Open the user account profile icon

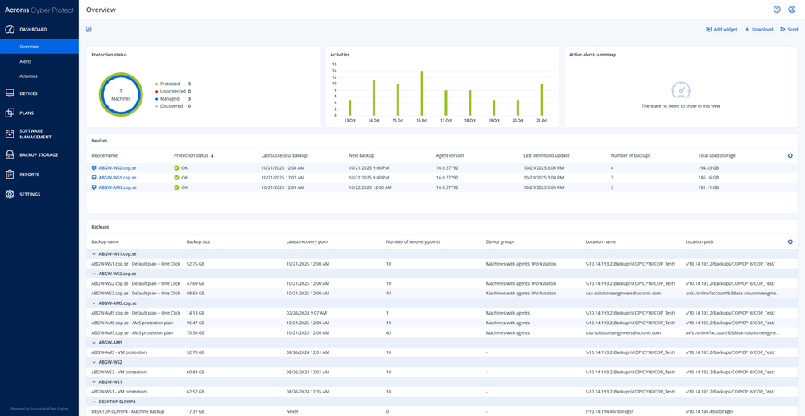792,10
